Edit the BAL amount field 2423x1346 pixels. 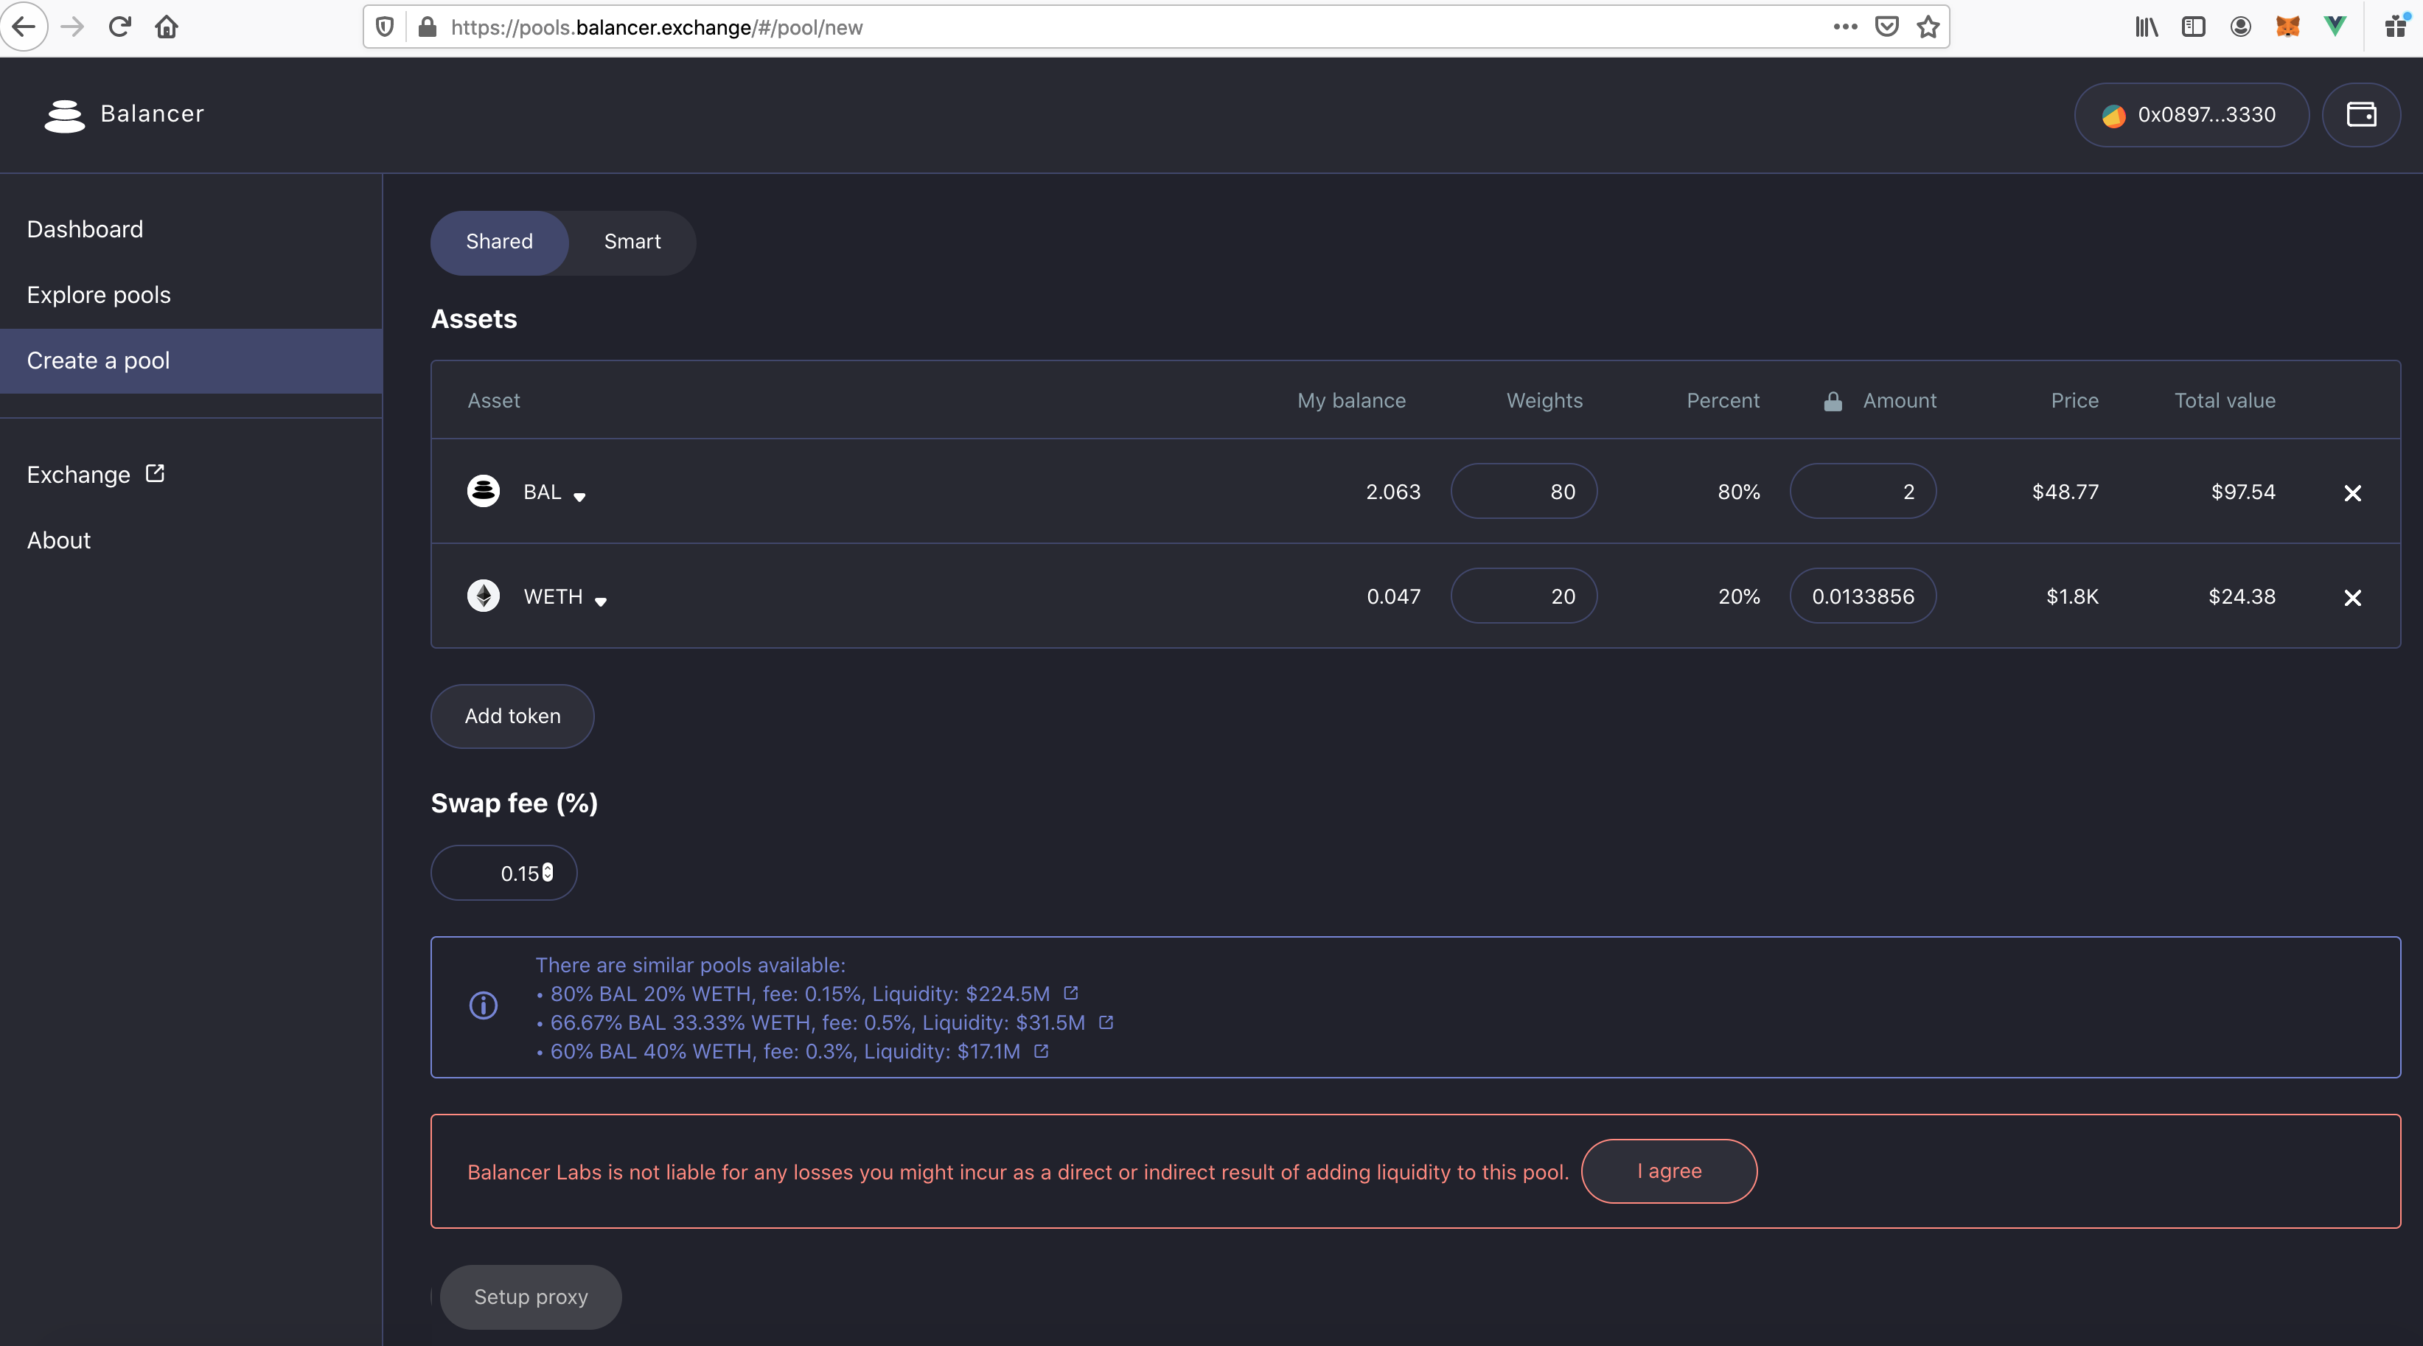point(1862,492)
